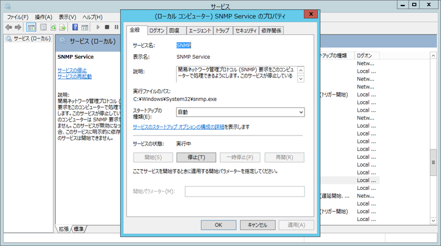441x246 pixels.
Task: Click the 停止(T) button
Action: tap(197, 157)
